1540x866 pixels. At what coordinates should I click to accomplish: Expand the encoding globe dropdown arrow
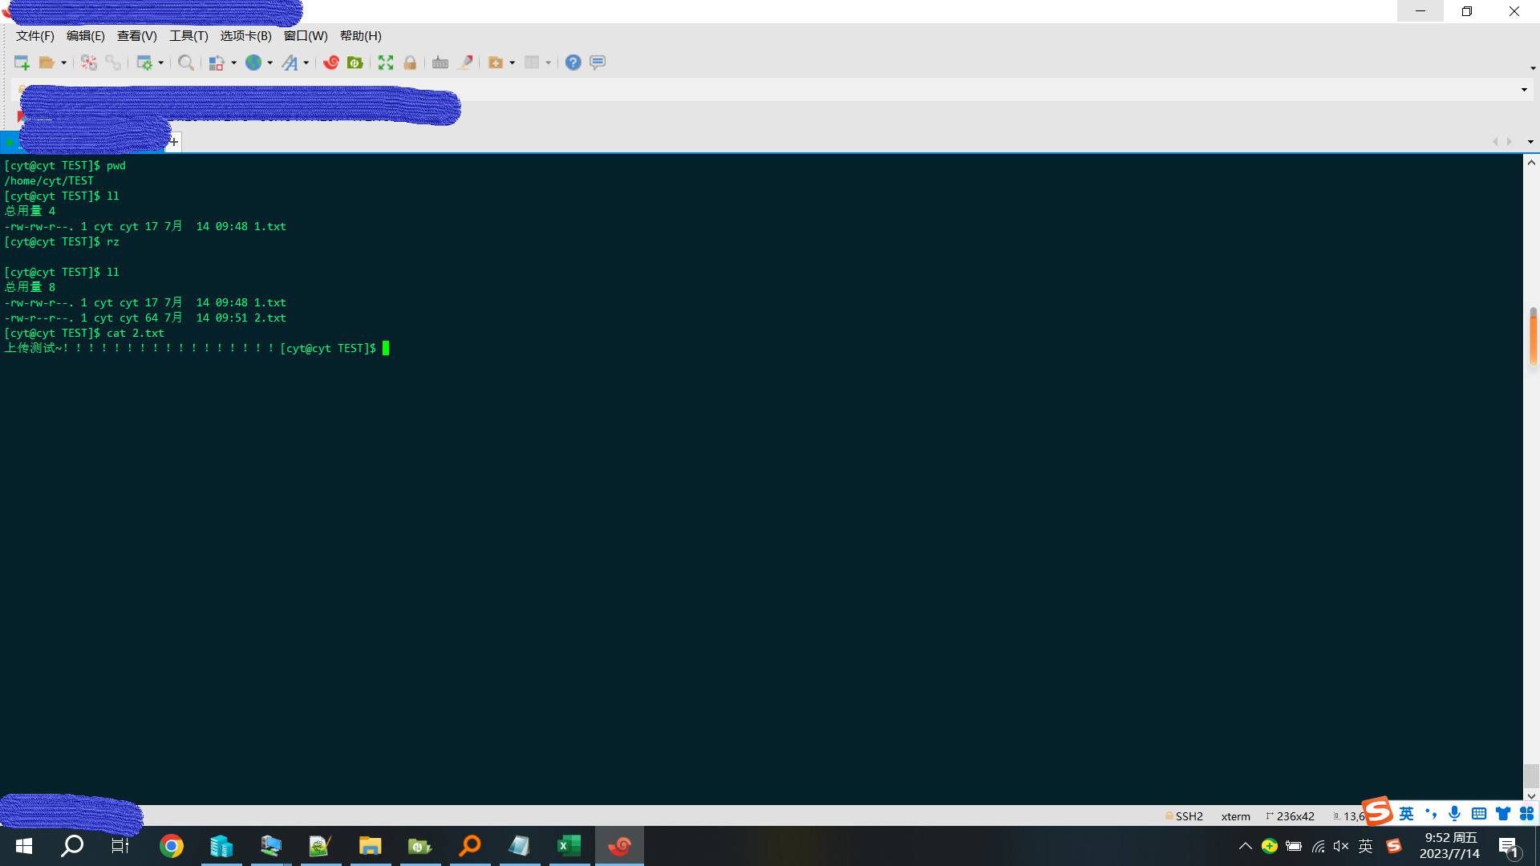270,63
